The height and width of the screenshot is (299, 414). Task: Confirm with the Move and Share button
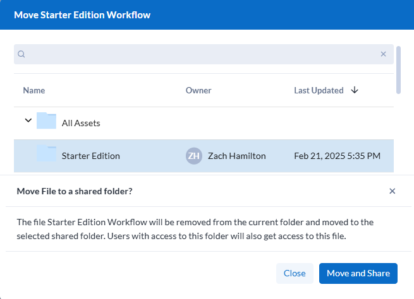pos(358,273)
